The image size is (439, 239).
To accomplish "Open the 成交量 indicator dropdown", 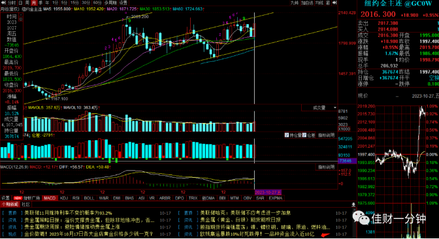I will click(319, 107).
